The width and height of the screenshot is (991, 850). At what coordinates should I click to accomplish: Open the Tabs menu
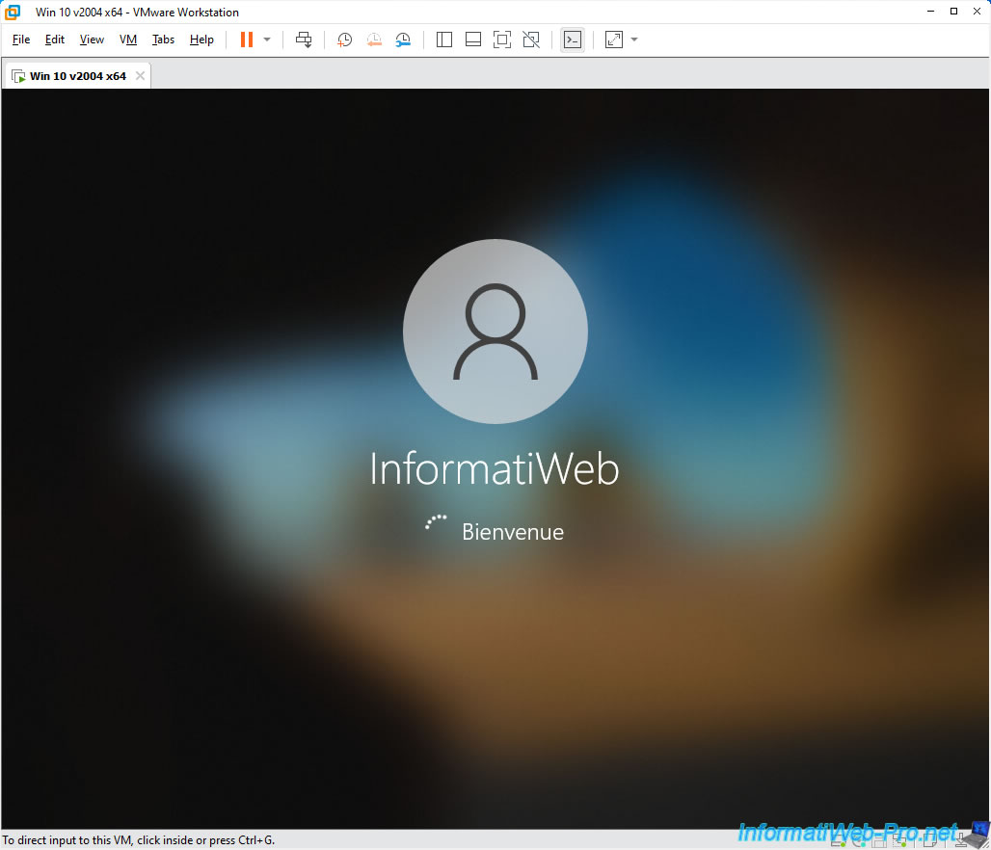coord(163,40)
